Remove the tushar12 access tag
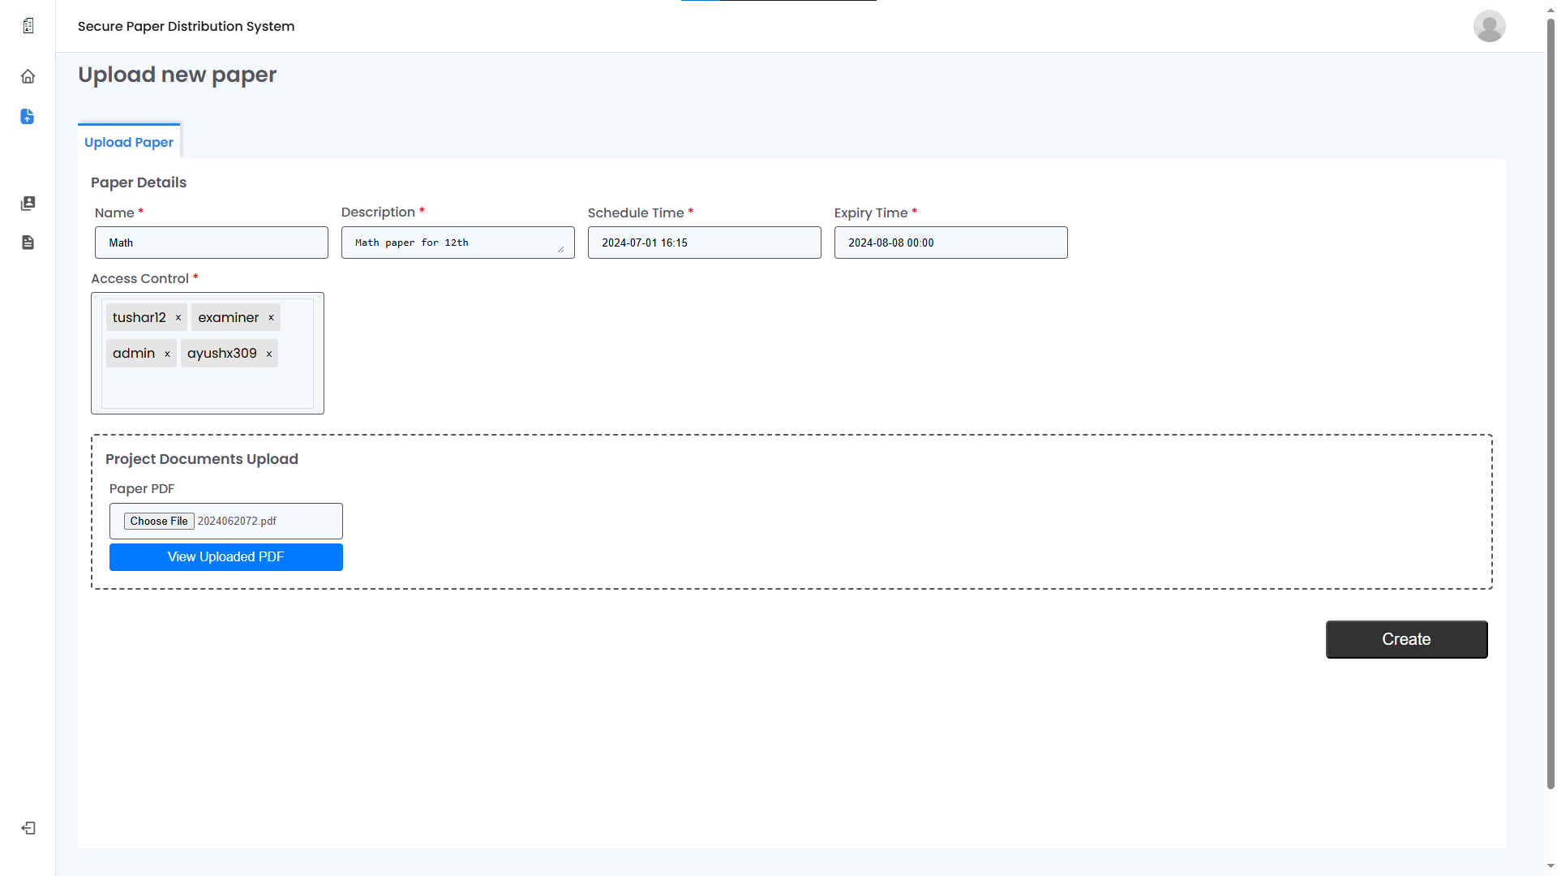The height and width of the screenshot is (876, 1557). (x=178, y=318)
